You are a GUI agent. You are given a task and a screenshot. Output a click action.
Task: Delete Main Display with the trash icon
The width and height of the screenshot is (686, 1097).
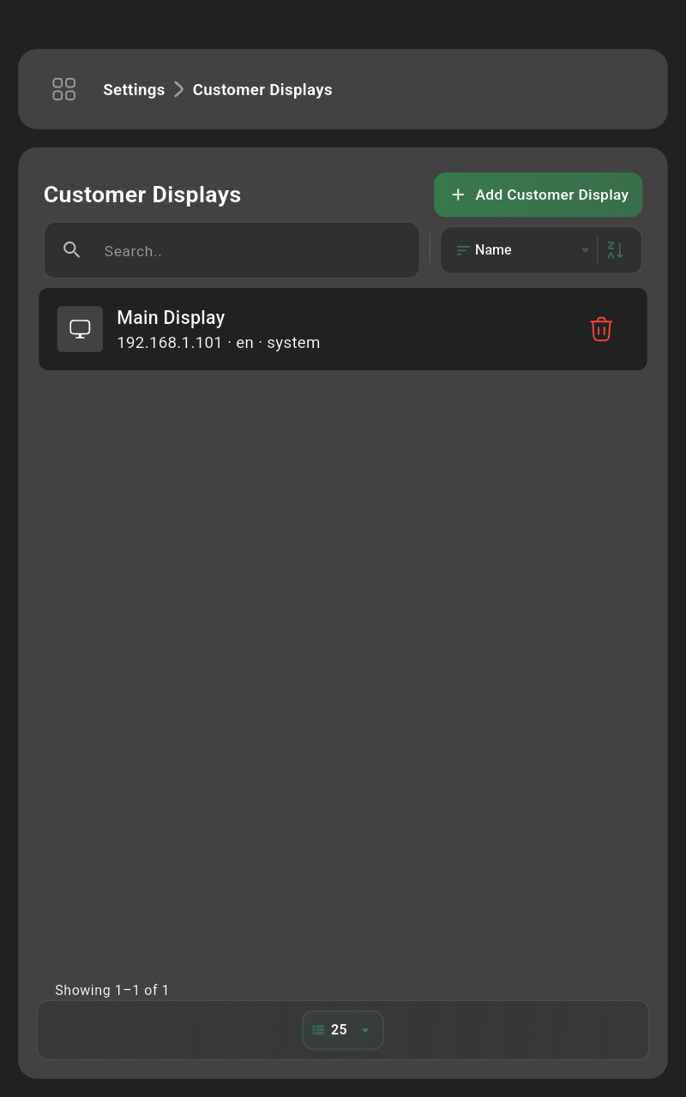click(x=601, y=329)
